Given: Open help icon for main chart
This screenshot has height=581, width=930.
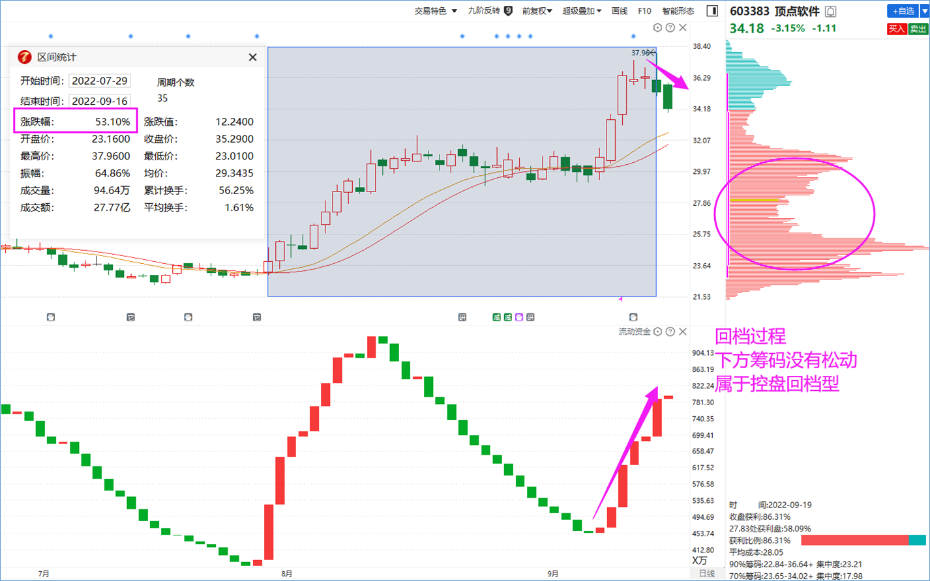Looking at the screenshot, I should tap(670, 27).
